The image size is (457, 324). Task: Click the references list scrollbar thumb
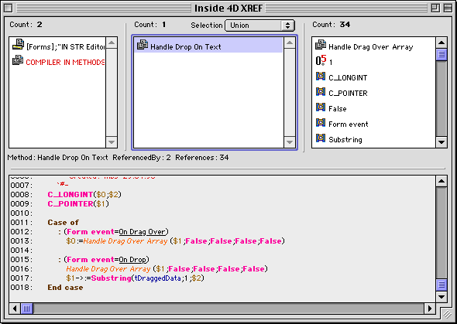coord(442,54)
